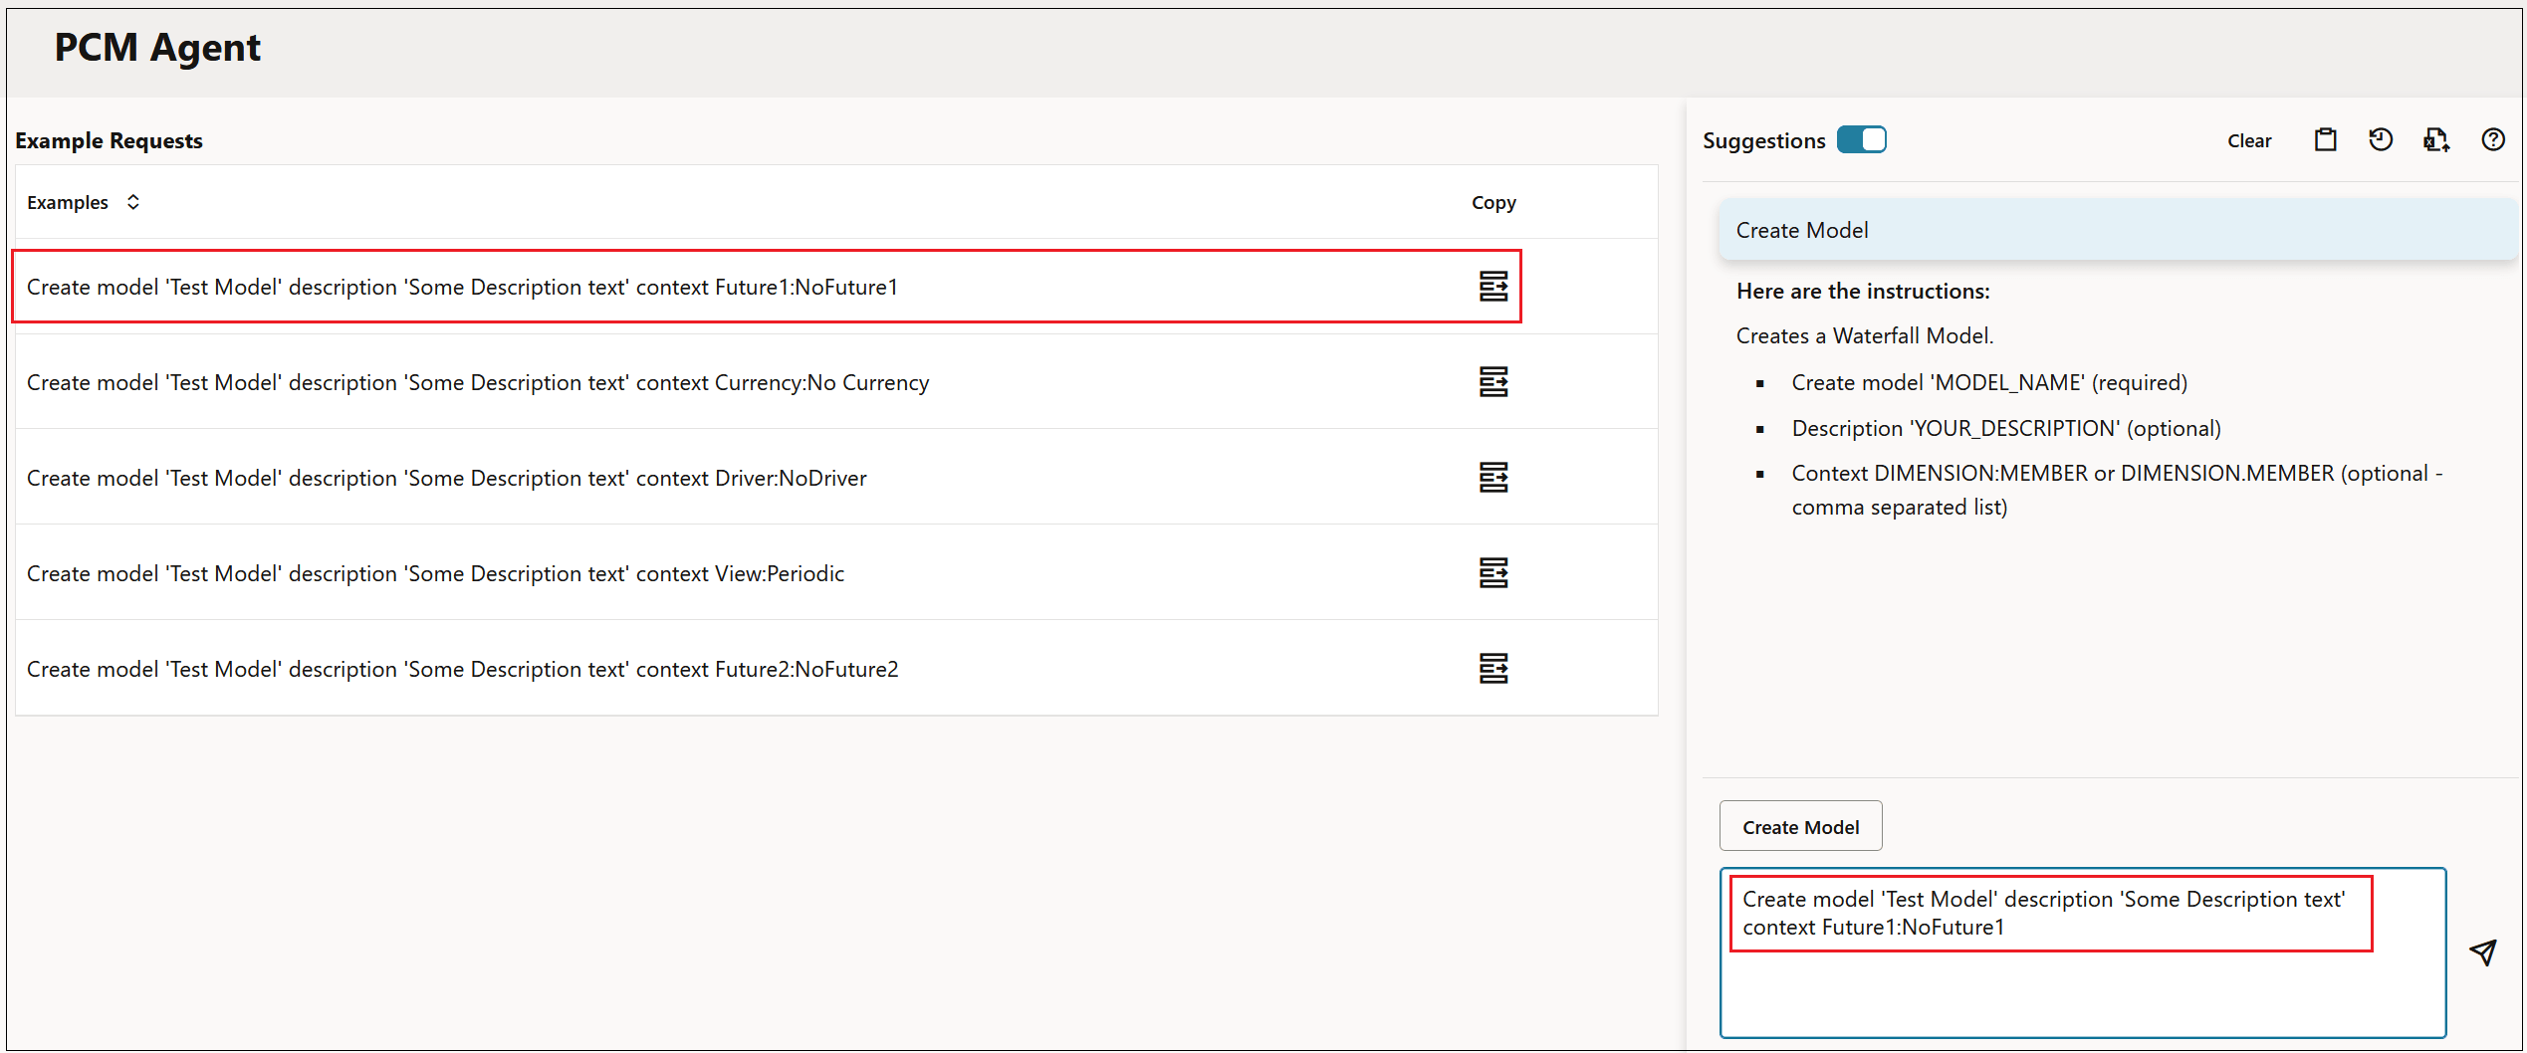This screenshot has width=2527, height=1053.
Task: Disable the Suggestions toggle
Action: [1862, 139]
